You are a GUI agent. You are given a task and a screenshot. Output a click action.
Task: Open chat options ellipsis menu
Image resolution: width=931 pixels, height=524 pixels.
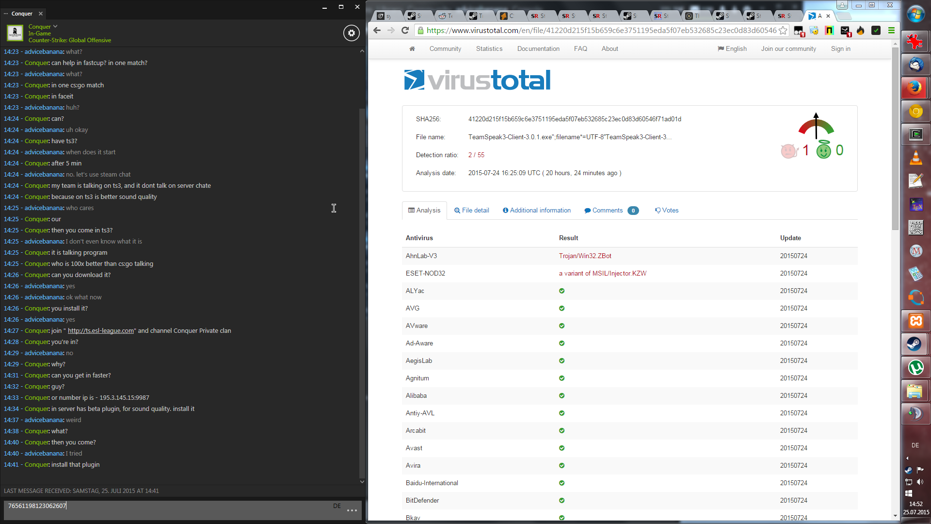[x=352, y=510]
